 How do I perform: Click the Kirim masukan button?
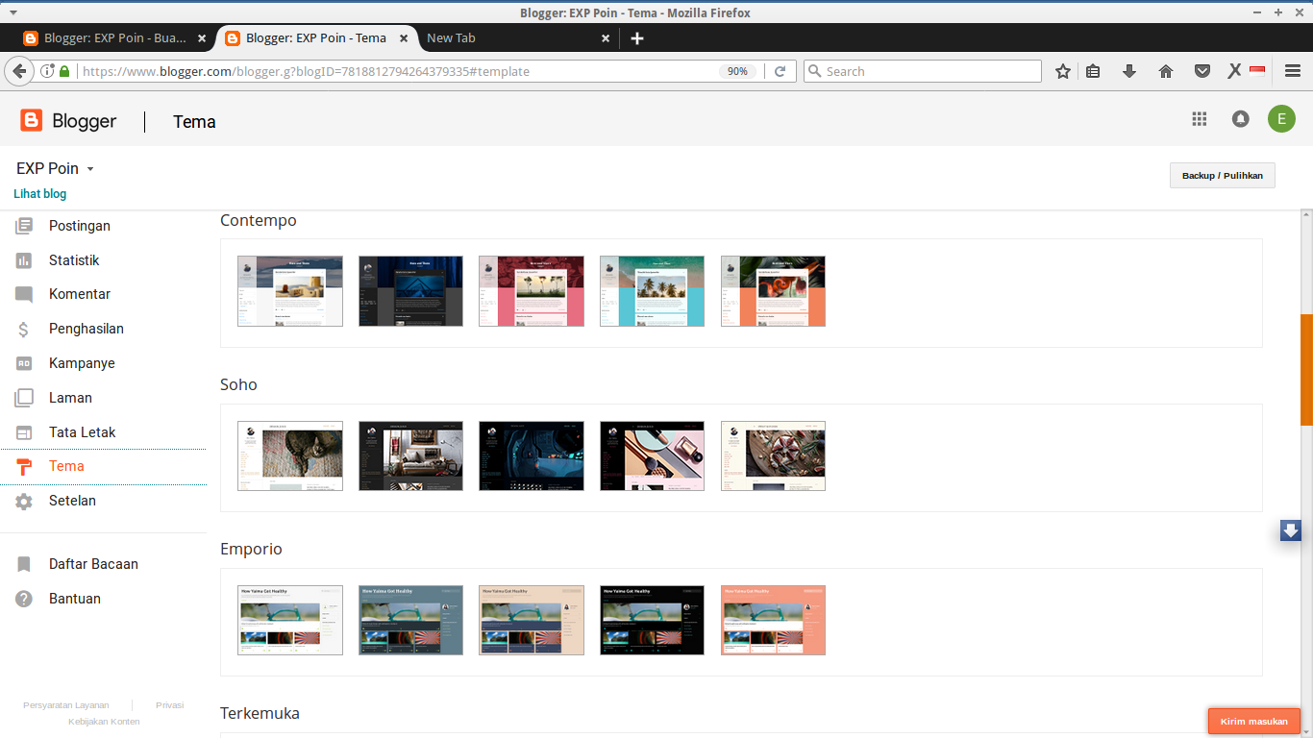1254,721
